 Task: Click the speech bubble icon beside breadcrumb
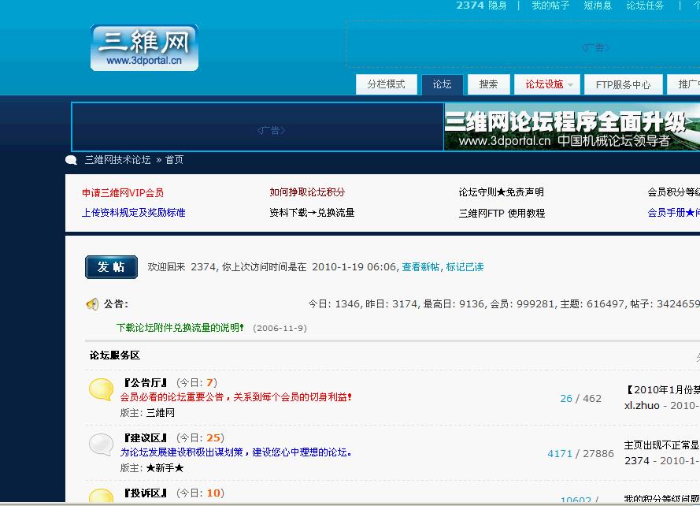click(x=72, y=160)
